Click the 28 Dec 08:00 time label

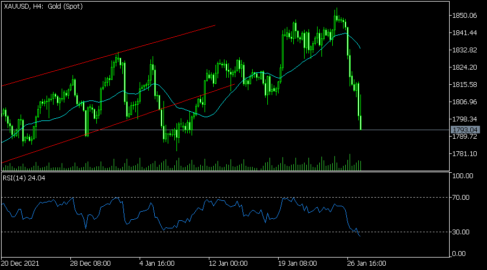pos(90,264)
